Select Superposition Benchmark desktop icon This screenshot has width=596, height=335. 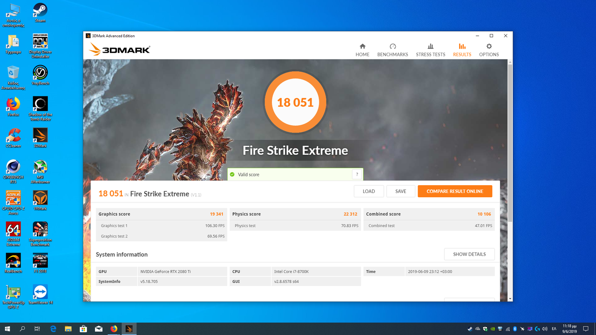pos(40,234)
